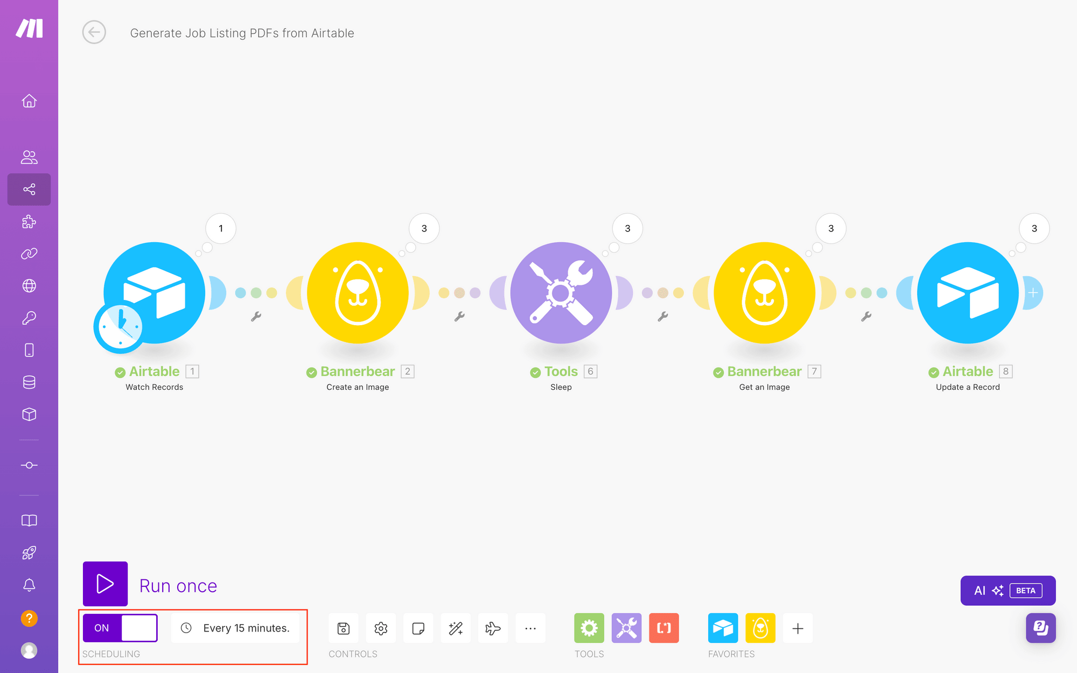Image resolution: width=1077 pixels, height=673 pixels.
Task: Click the Auto-align magic wand icon
Action: 456,628
